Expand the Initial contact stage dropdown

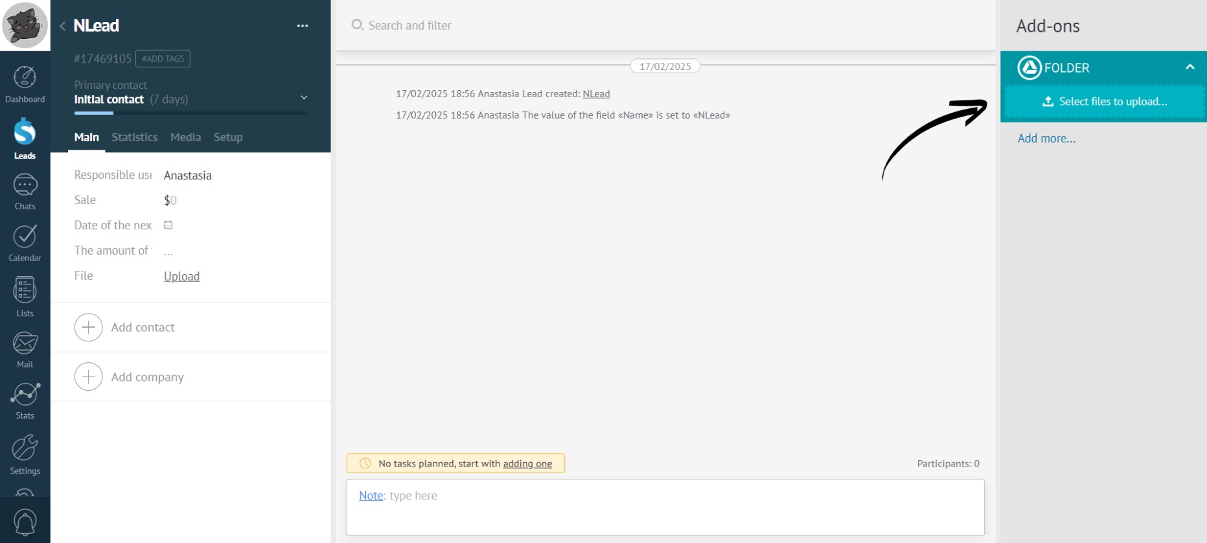pos(304,98)
